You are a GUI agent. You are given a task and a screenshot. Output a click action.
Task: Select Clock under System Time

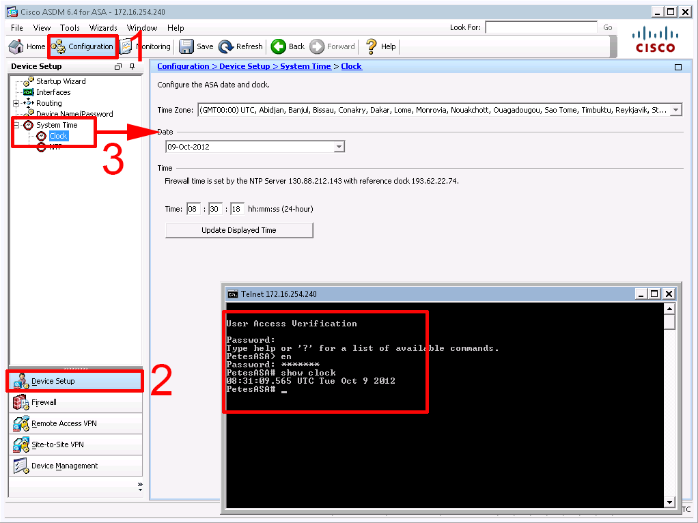point(58,136)
